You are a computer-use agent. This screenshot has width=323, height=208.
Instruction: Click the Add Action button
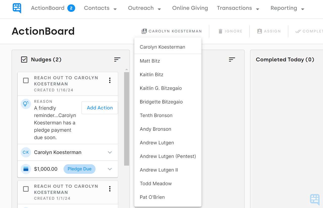click(x=100, y=108)
